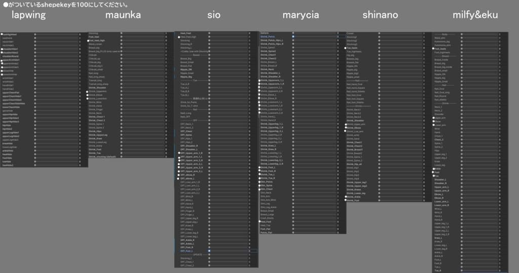Select the kneeHide label in lapwing list
519x273 pixels.
click(7, 143)
